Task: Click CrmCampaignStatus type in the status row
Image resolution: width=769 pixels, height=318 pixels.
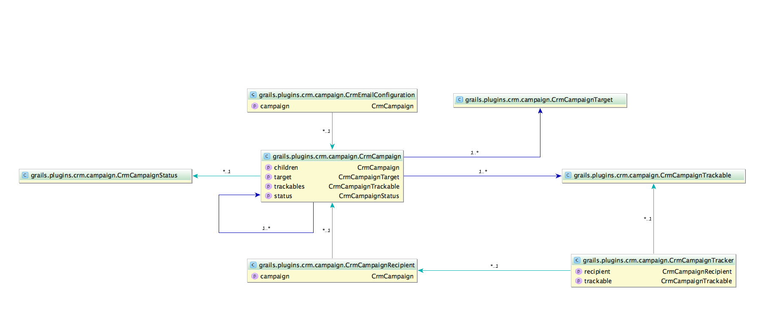Action: coord(369,196)
